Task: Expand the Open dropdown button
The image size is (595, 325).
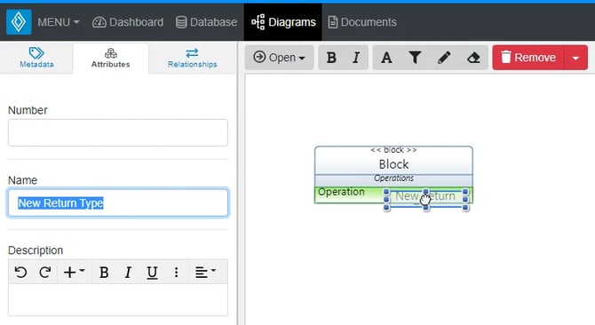Action: [x=279, y=58]
